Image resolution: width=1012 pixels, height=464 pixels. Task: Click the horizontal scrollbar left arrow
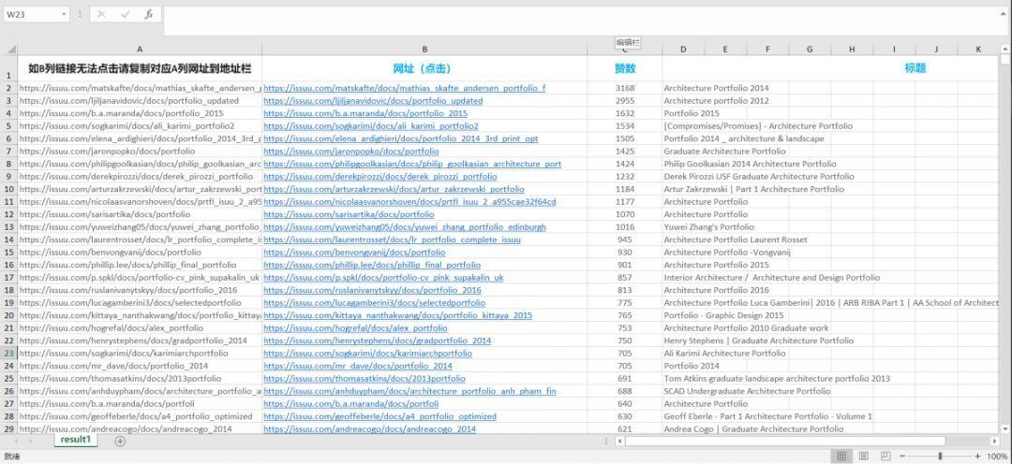(x=619, y=441)
